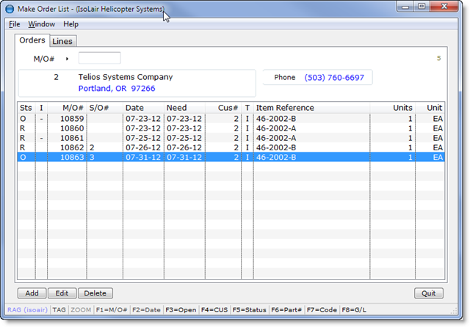Toggle ZOOM indicator in the status bar

[x=81, y=310]
